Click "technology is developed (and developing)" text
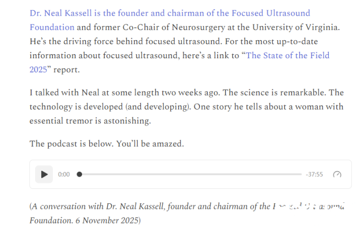The image size is (361, 231). [101, 107]
